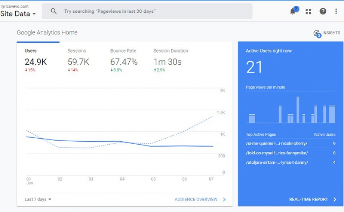This screenshot has width=344, height=212.
Task: Open the Last 7 days date dropdown
Action: [x=38, y=199]
